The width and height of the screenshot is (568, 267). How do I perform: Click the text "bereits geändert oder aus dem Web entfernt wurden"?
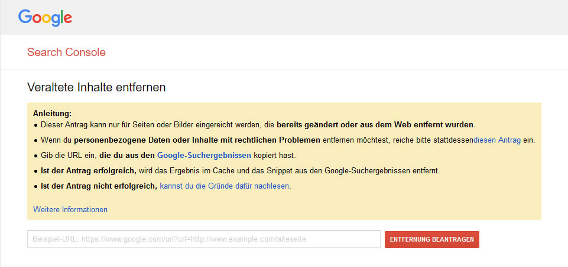[375, 125]
